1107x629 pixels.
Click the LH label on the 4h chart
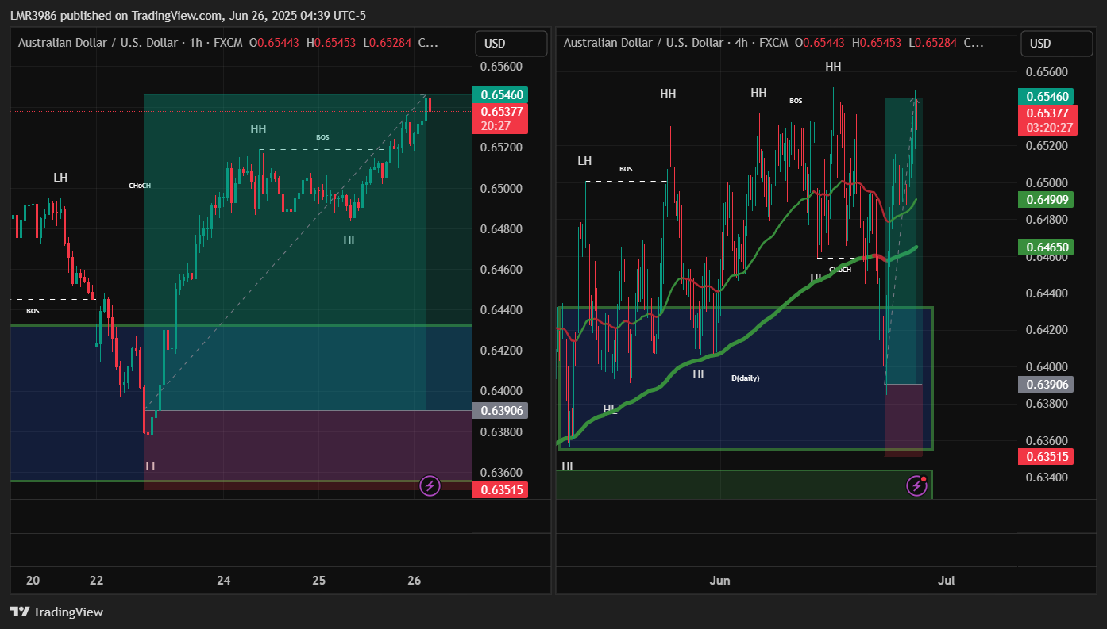pos(584,161)
